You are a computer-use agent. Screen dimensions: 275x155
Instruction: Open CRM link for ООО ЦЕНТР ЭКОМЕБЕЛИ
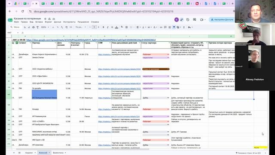coord(119,84)
